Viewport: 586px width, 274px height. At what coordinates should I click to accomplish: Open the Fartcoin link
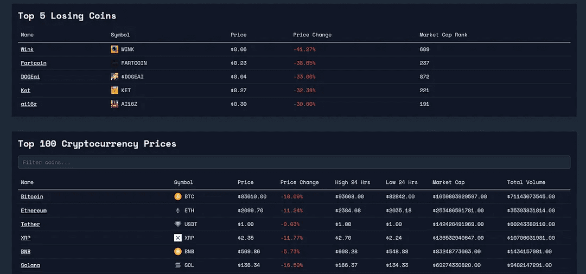(34, 63)
